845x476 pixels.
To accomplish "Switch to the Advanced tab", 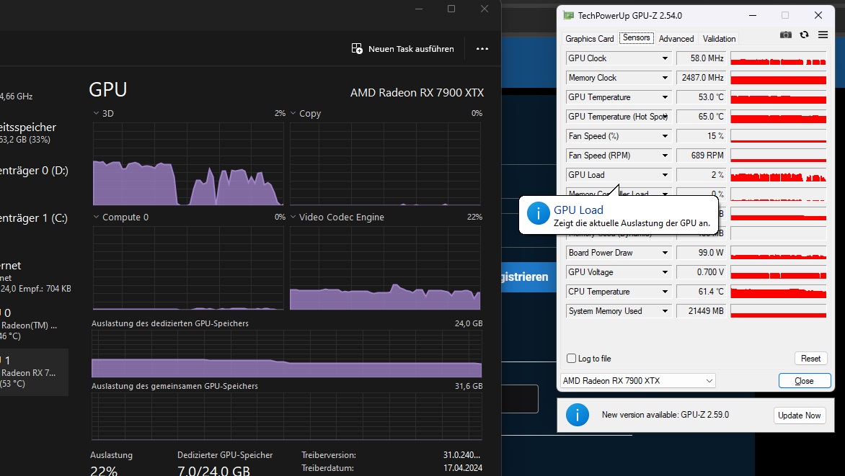I will [676, 39].
